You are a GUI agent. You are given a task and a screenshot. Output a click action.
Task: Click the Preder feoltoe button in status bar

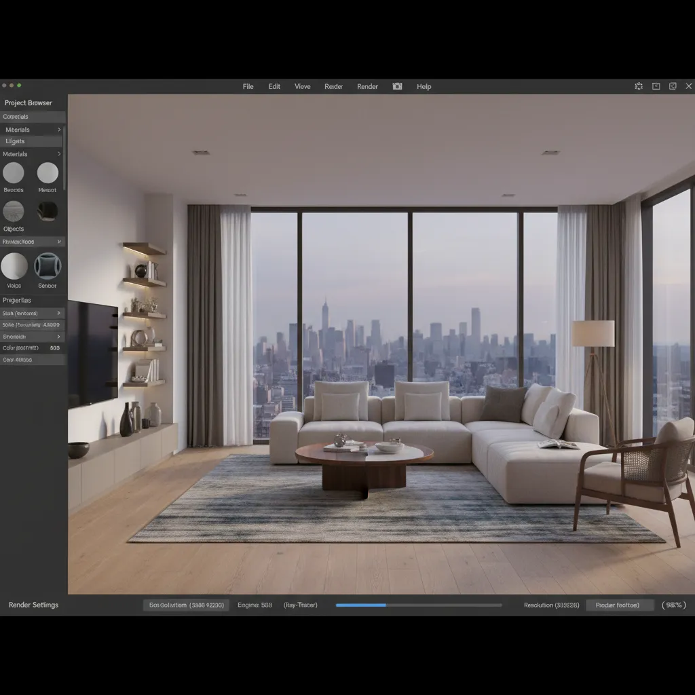(x=619, y=605)
